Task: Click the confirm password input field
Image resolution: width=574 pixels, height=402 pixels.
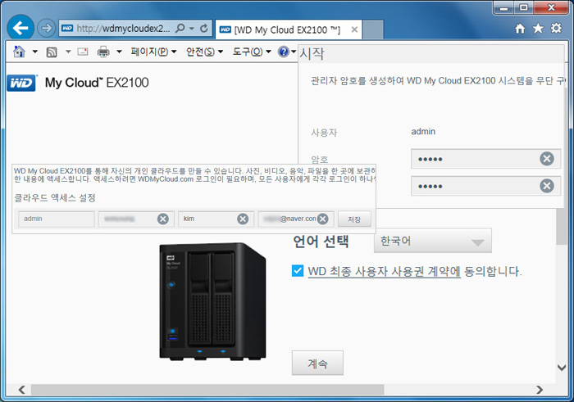Action: pyautogui.click(x=485, y=186)
